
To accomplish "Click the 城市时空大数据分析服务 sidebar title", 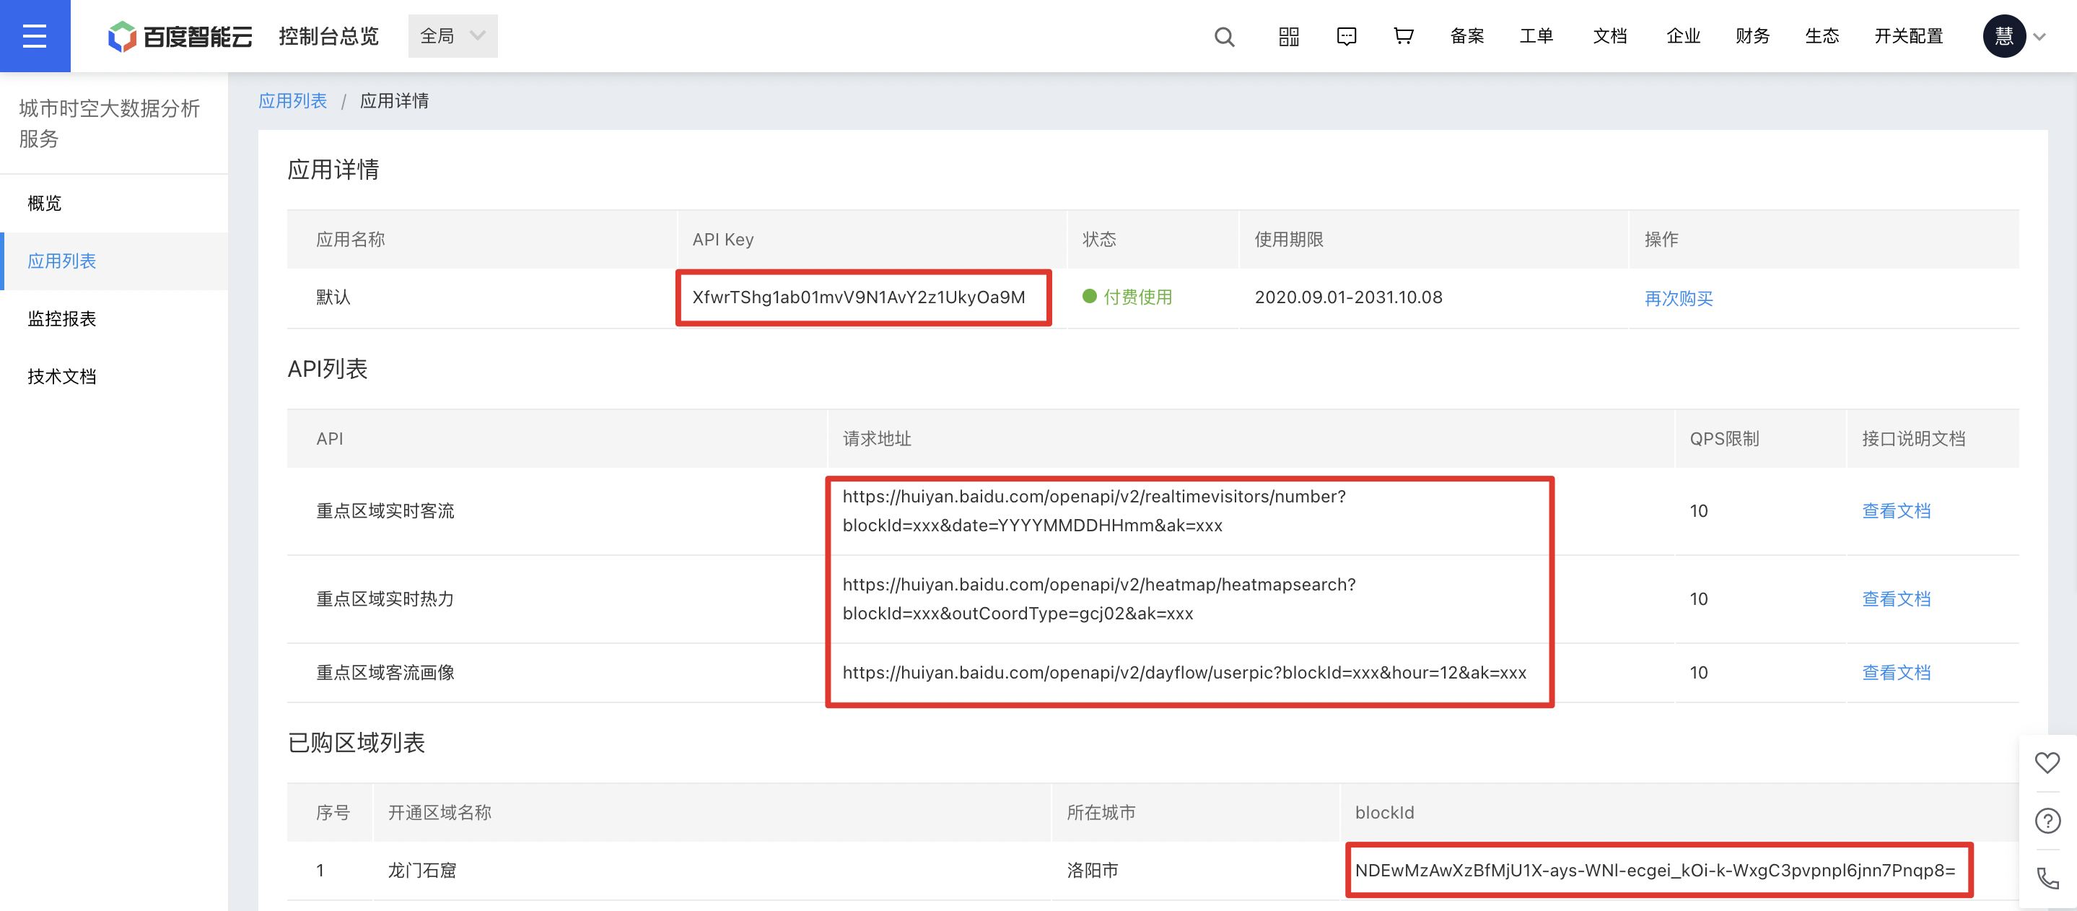I will (x=109, y=123).
